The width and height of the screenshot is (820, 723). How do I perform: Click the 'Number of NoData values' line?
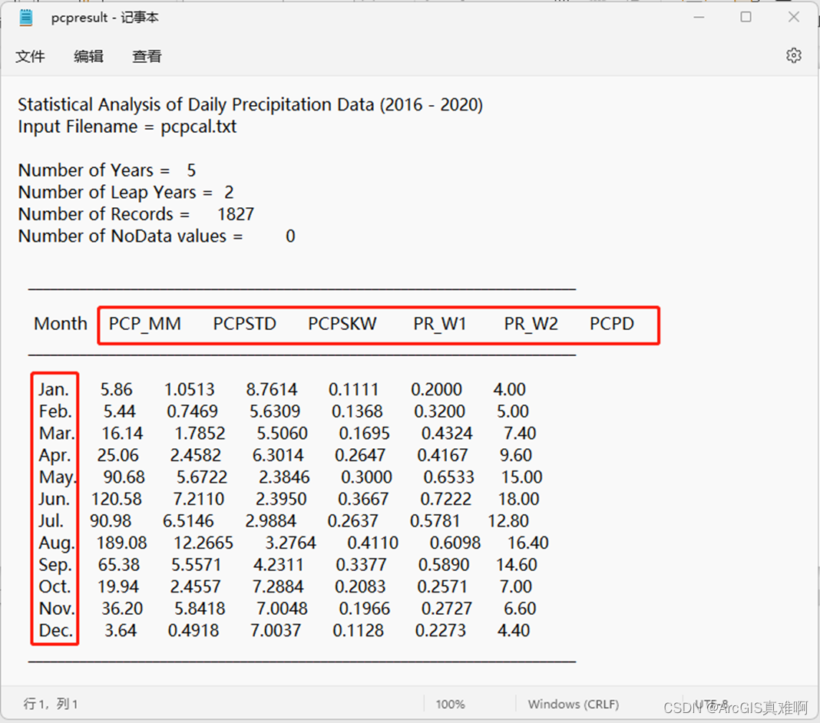[157, 236]
